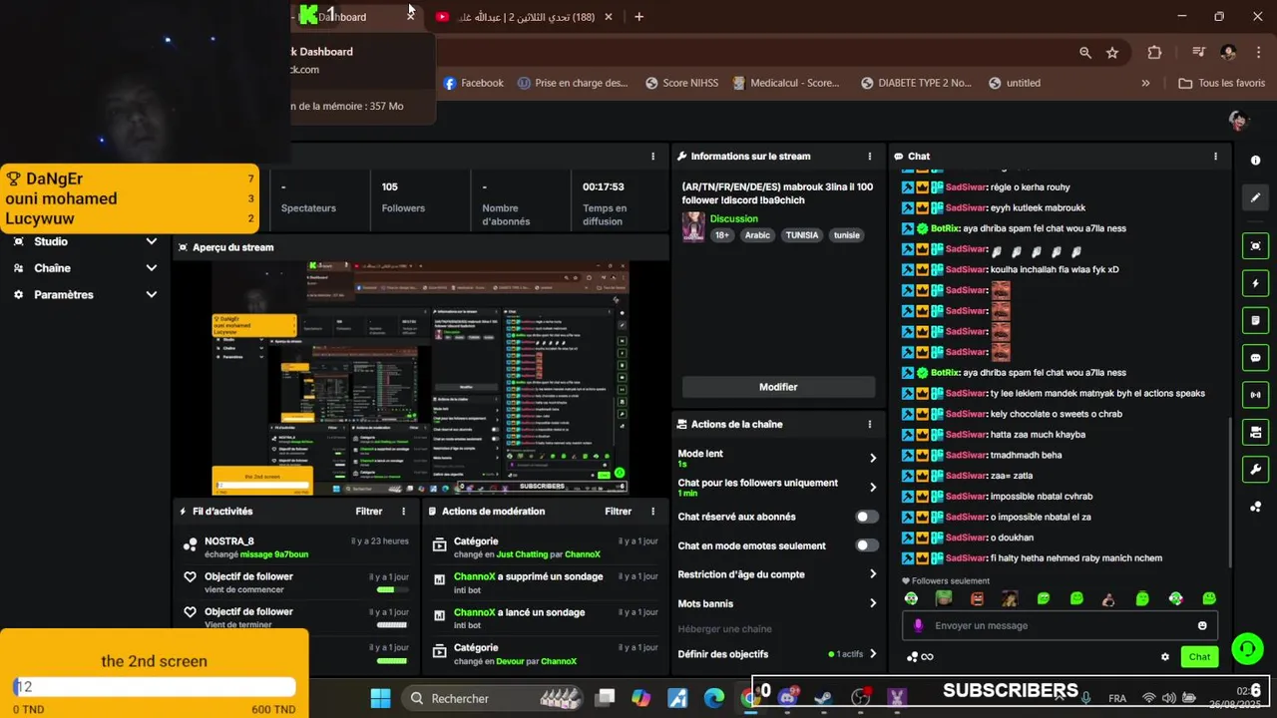
Task: Click the 2nd screen goal progress bar
Action: coord(155,686)
